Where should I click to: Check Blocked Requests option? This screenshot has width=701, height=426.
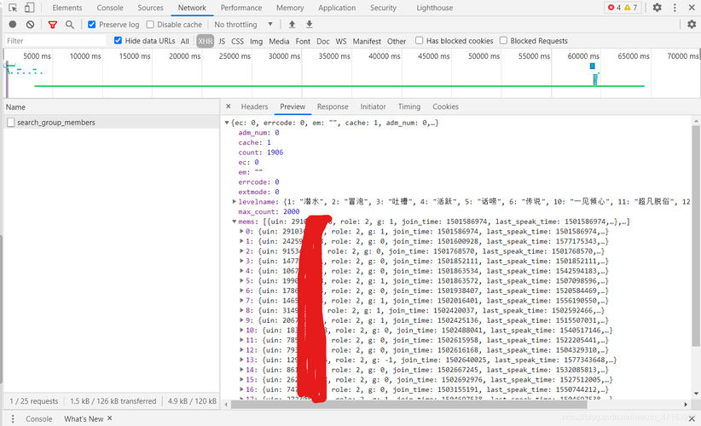503,41
